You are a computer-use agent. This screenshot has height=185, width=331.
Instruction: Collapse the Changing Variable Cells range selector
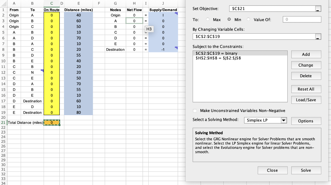pos(318,37)
